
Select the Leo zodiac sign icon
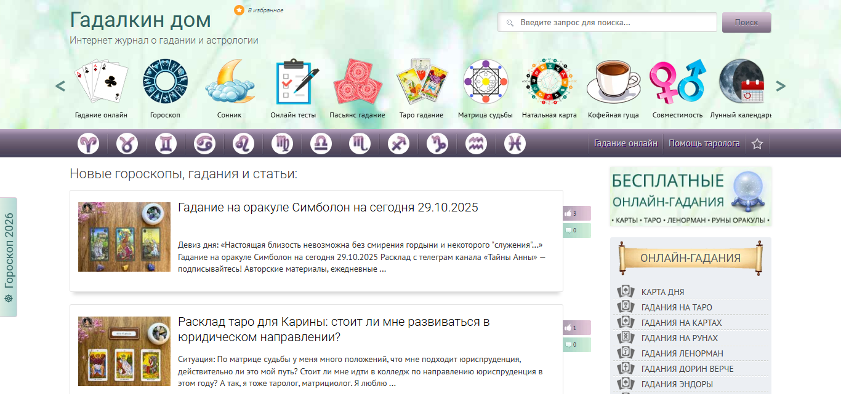pyautogui.click(x=243, y=144)
